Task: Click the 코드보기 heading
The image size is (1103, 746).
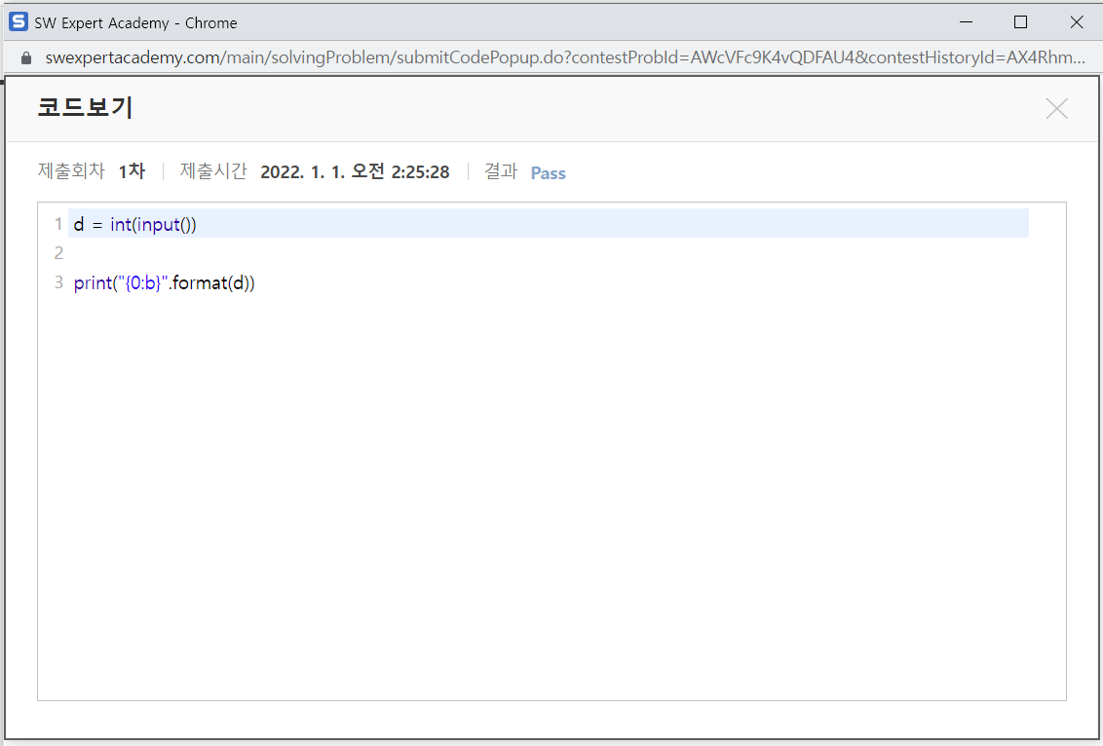Action: tap(85, 107)
